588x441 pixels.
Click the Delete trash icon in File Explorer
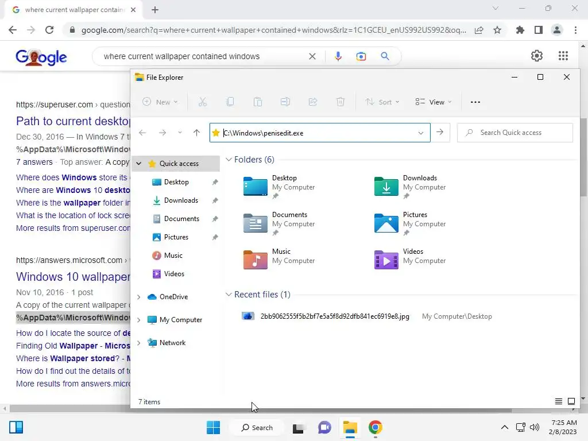click(x=341, y=102)
